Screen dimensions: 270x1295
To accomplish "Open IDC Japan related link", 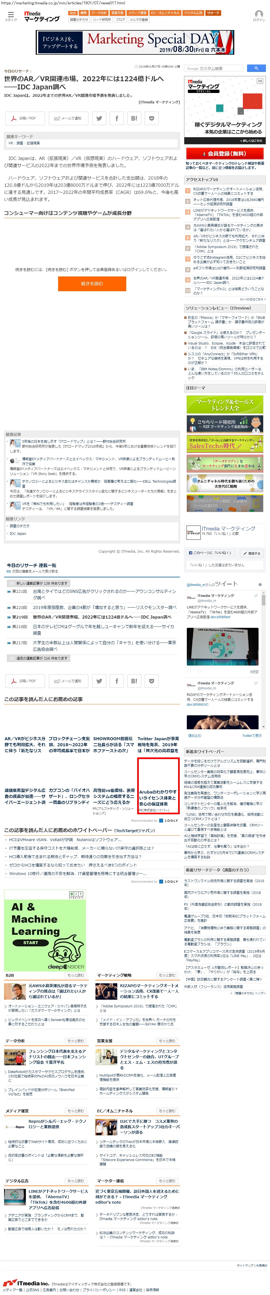I will (x=17, y=533).
